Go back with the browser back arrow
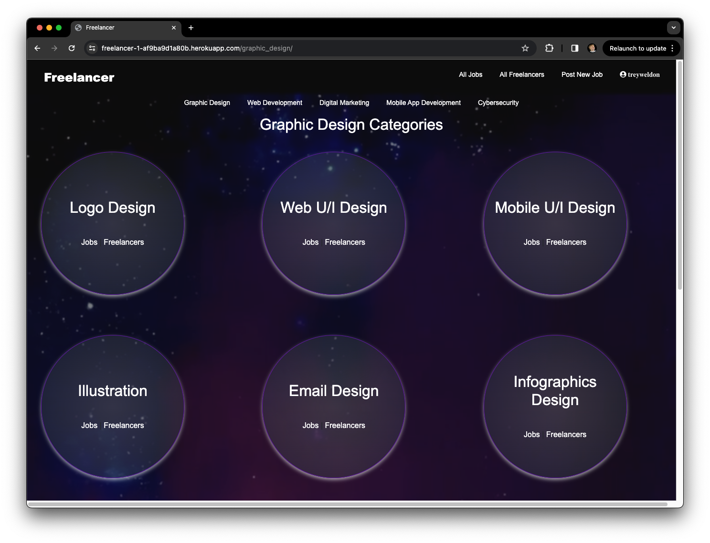 [x=37, y=48]
